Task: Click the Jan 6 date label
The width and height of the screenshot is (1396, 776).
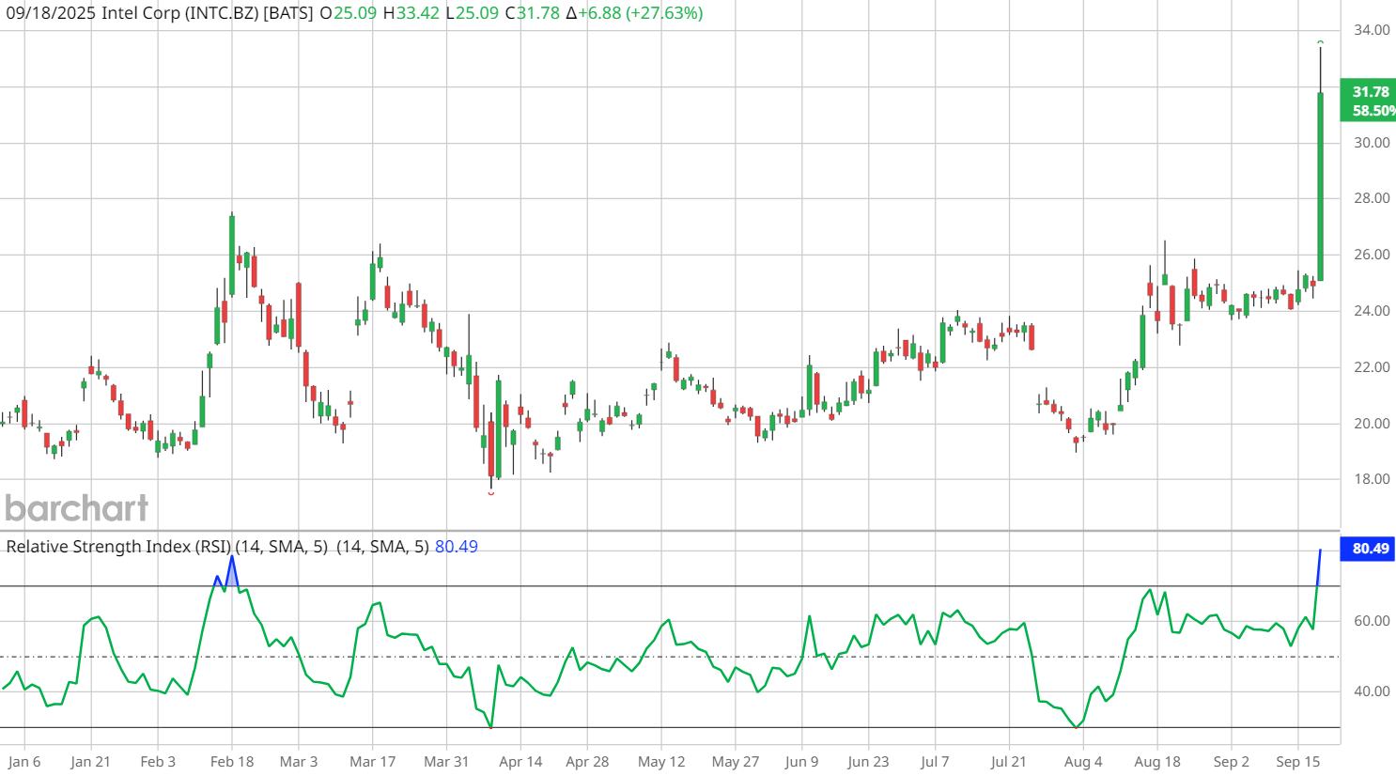Action: (x=23, y=762)
